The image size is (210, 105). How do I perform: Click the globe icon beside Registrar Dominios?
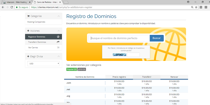point(58,36)
